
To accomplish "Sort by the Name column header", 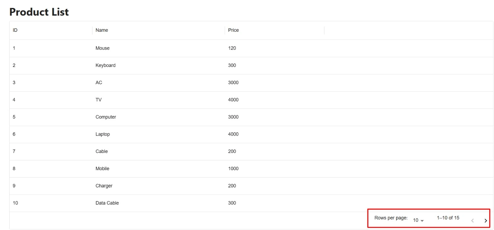I will point(102,30).
